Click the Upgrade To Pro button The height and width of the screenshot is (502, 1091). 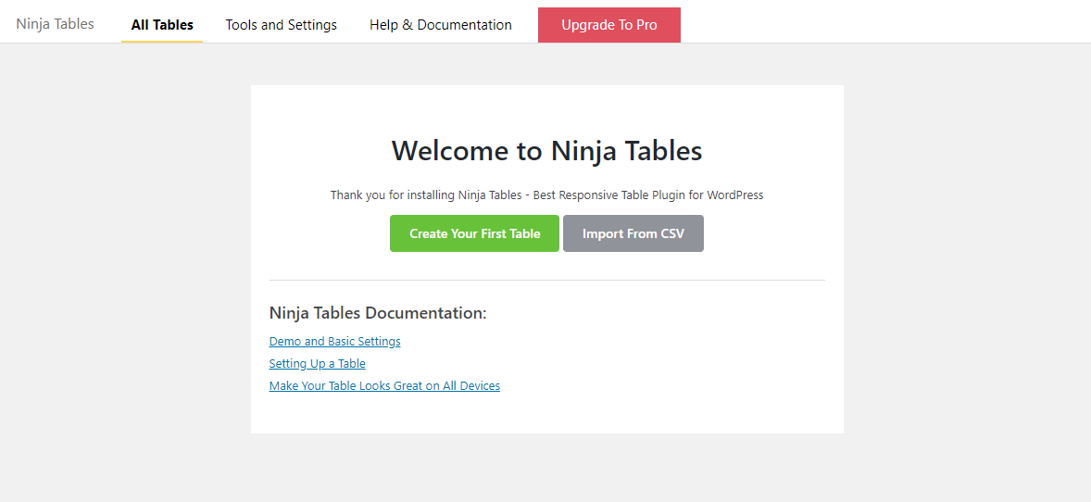tap(608, 25)
